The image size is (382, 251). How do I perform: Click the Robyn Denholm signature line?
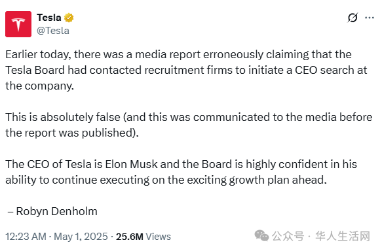pyautogui.click(x=52, y=211)
